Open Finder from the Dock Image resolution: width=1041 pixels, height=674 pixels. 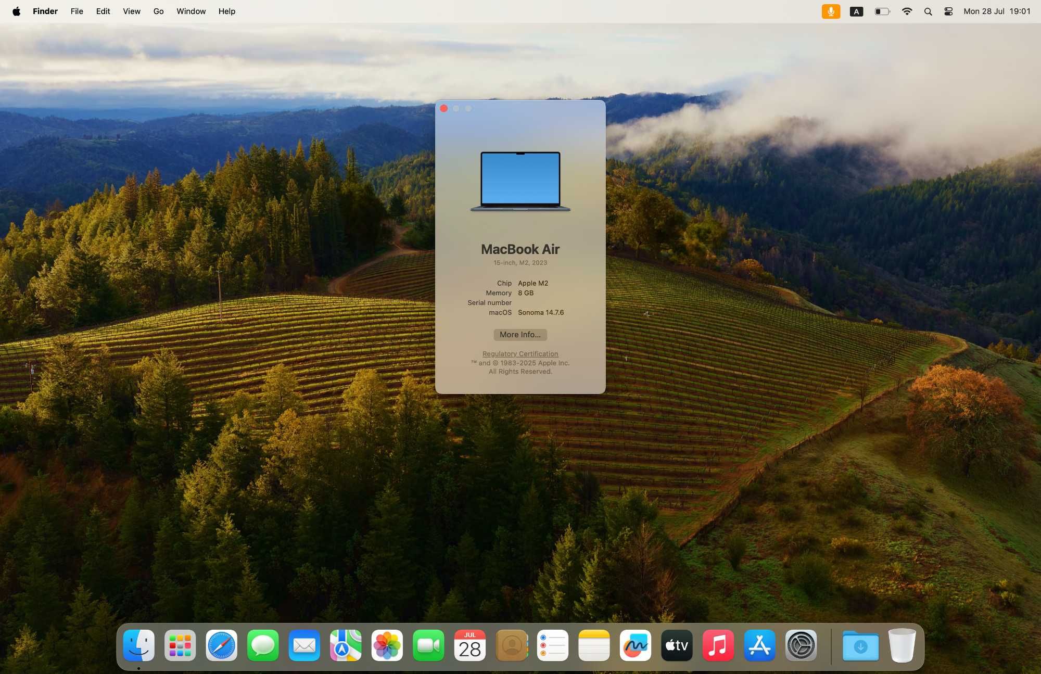(x=138, y=645)
